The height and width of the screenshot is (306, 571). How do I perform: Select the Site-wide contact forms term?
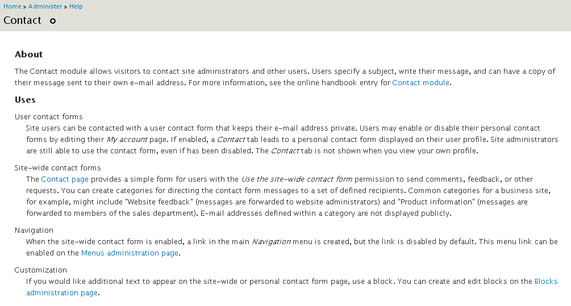58,167
